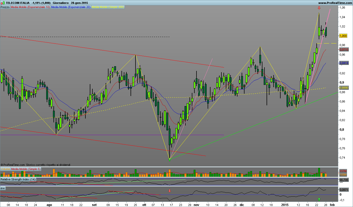The width and height of the screenshot is (353, 207).
Task: Select the Volume panel label
Action: (x=5, y=169)
